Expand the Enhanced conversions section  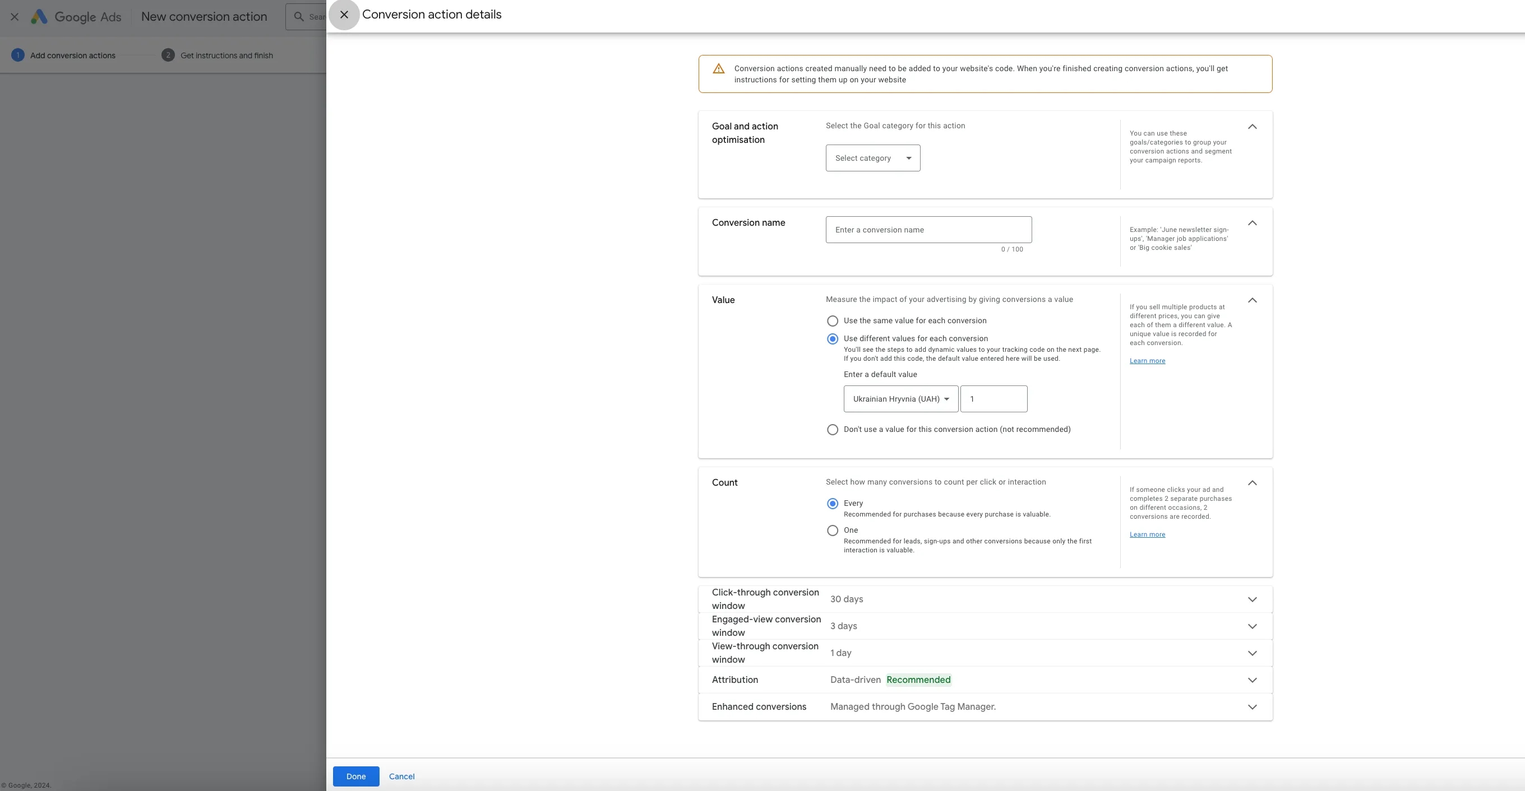click(1252, 707)
